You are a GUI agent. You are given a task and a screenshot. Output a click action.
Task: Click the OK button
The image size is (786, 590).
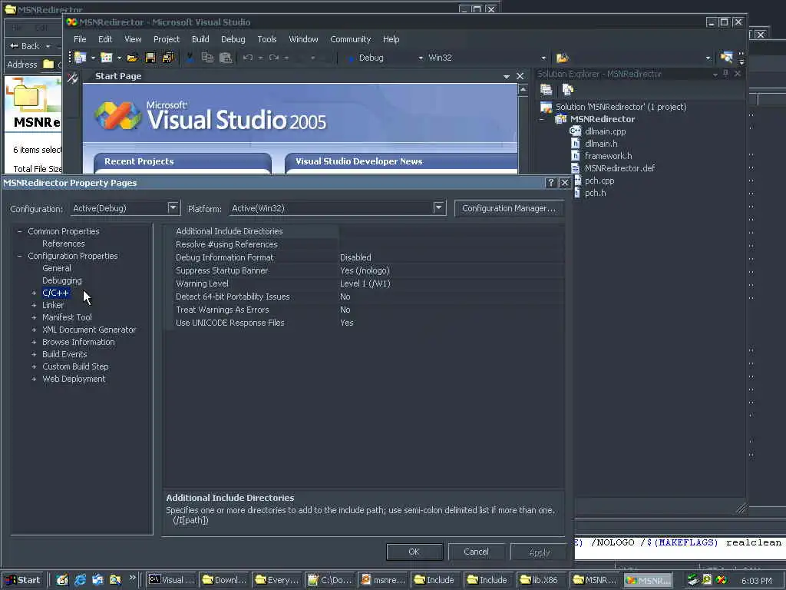414,552
